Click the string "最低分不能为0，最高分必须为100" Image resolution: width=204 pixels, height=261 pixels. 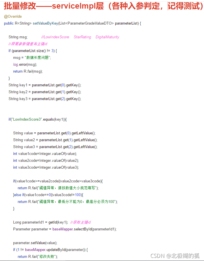click(86, 202)
